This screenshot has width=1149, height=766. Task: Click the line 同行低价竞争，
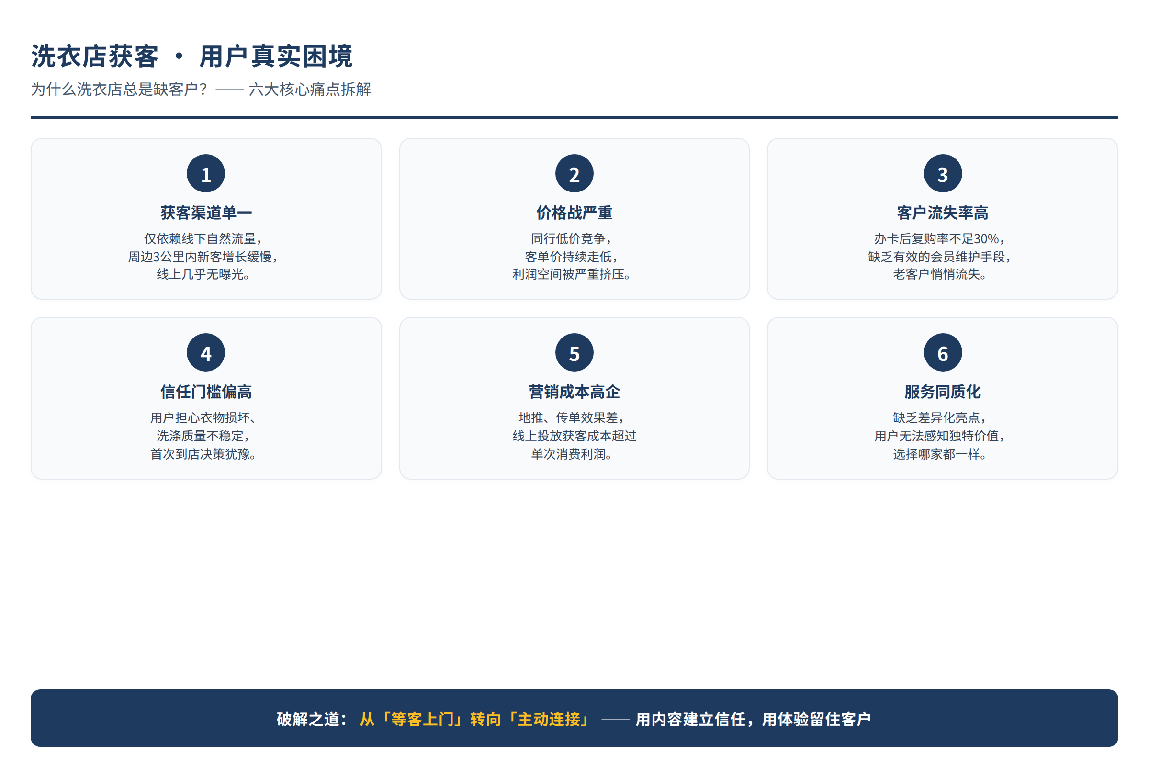tap(573, 238)
